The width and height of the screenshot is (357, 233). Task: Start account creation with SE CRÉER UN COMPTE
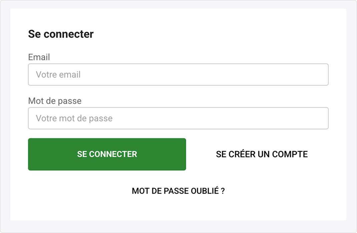coord(262,154)
